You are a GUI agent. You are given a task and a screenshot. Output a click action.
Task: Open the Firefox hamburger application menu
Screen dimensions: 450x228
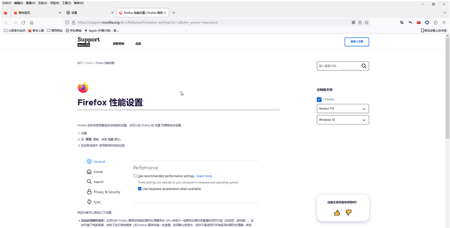coord(444,23)
